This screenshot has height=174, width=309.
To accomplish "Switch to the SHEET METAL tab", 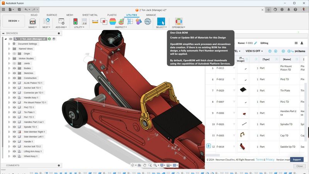I will 90,15.
